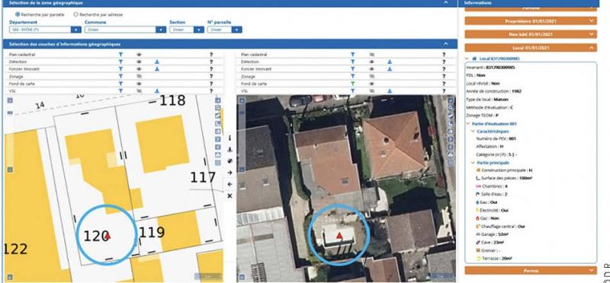Click the X icon between the maps
610x283 pixels.
coord(230,196)
